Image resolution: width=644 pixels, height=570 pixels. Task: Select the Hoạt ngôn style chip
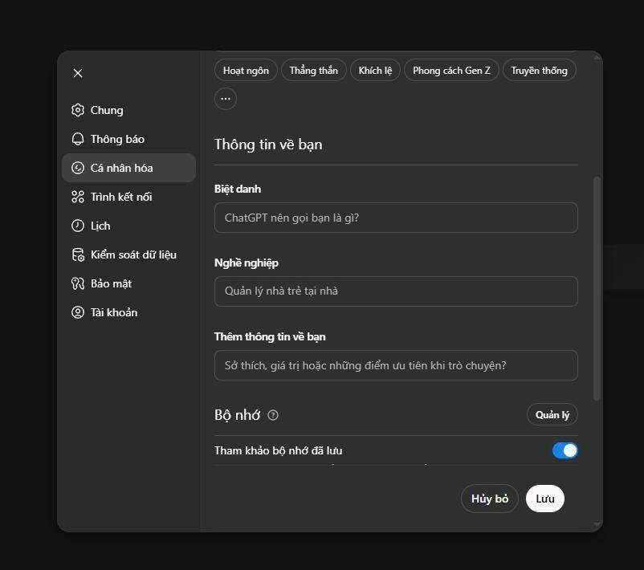tap(246, 71)
